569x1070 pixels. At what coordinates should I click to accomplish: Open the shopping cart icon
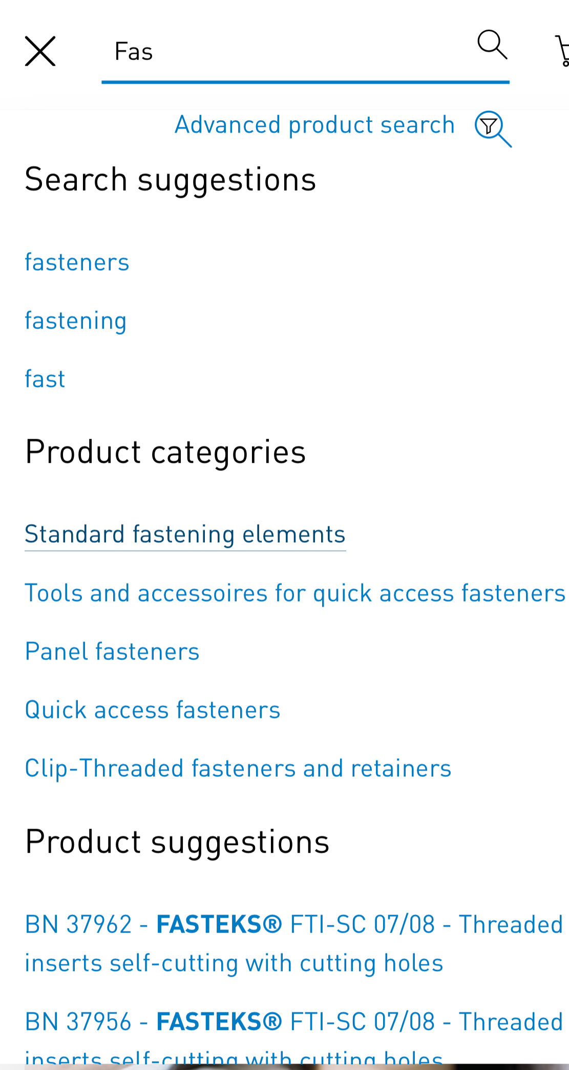point(562,49)
